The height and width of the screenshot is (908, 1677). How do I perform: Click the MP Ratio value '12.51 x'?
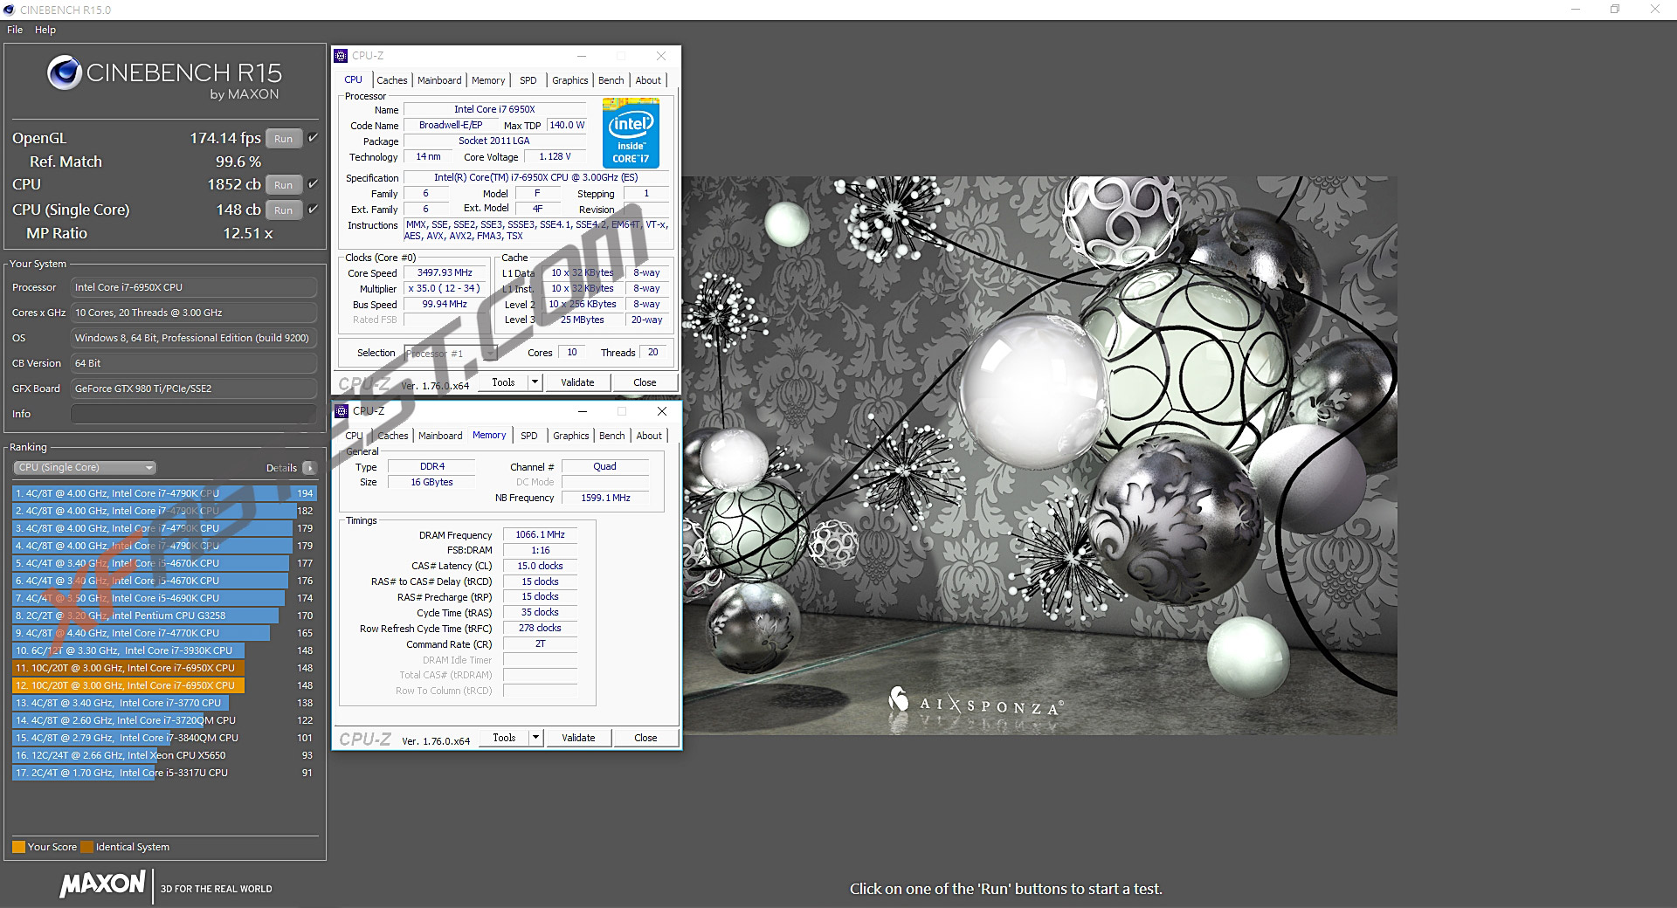point(248,233)
